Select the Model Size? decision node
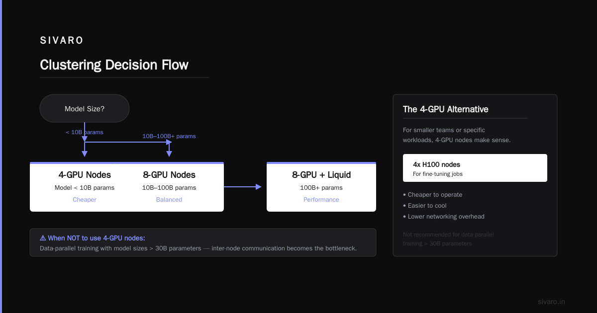 [85, 108]
